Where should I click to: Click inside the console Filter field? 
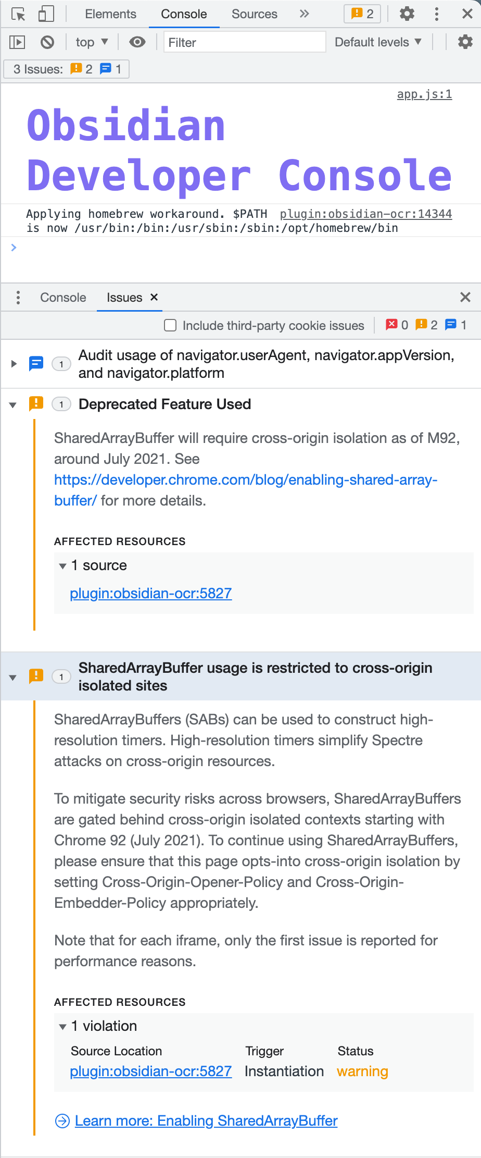pos(244,42)
